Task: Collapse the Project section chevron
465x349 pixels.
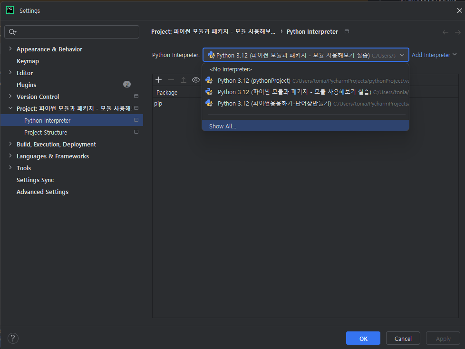Action: pyautogui.click(x=10, y=108)
